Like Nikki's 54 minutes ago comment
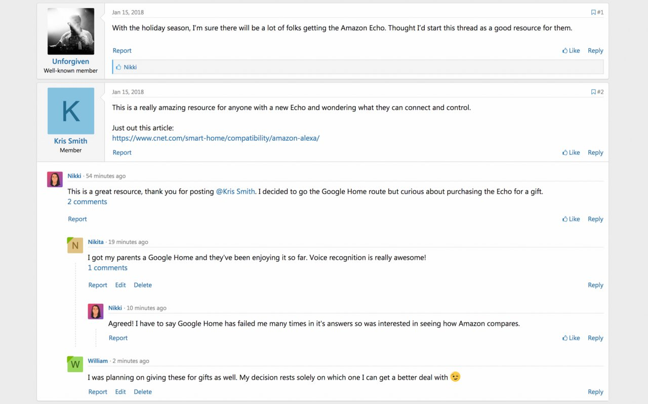 571,219
